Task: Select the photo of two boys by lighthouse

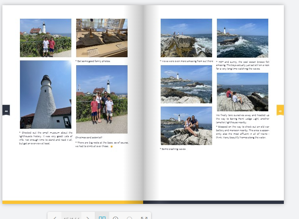Action: pyautogui.click(x=45, y=38)
